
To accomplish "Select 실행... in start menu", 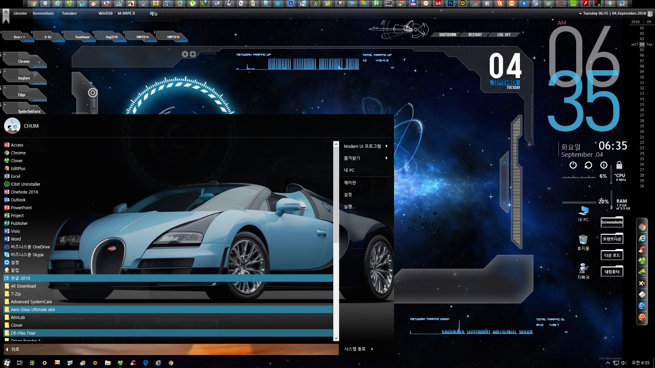I will (x=349, y=206).
